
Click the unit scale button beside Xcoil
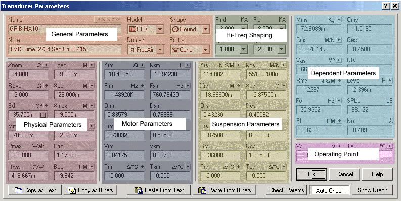pyautogui.click(x=92, y=86)
